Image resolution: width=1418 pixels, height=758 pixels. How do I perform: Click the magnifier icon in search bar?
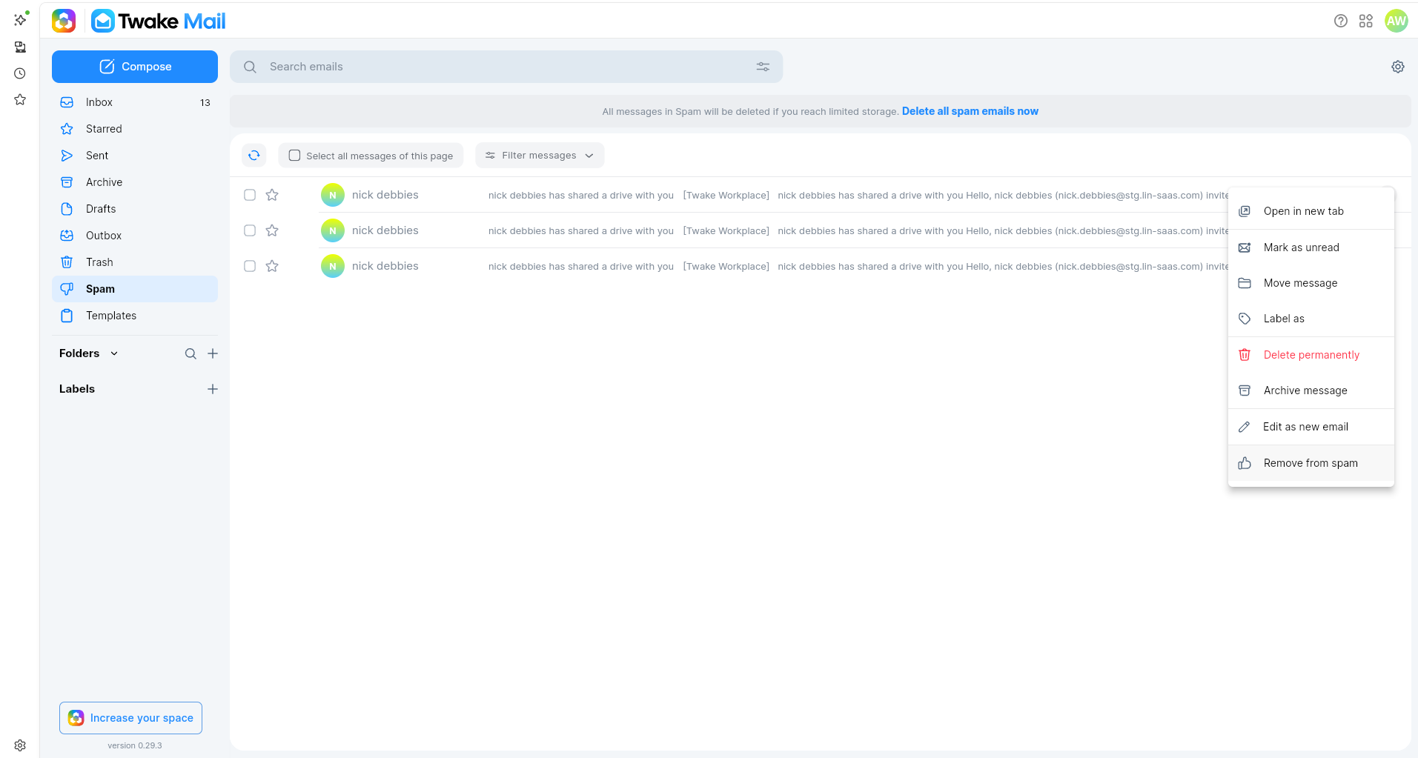(251, 67)
